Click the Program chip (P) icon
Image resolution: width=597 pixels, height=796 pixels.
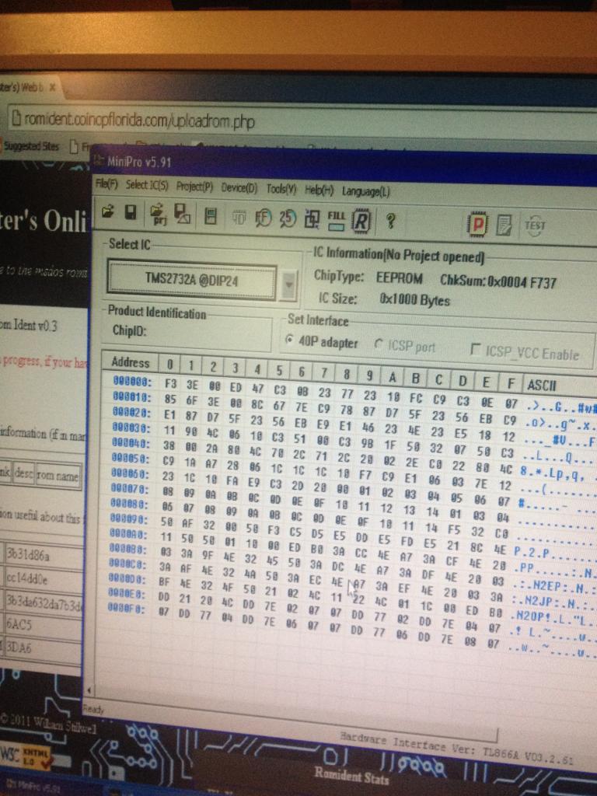476,224
